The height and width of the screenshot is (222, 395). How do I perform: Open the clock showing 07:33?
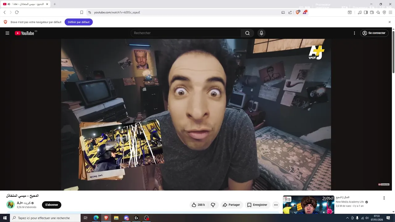pos(376,218)
